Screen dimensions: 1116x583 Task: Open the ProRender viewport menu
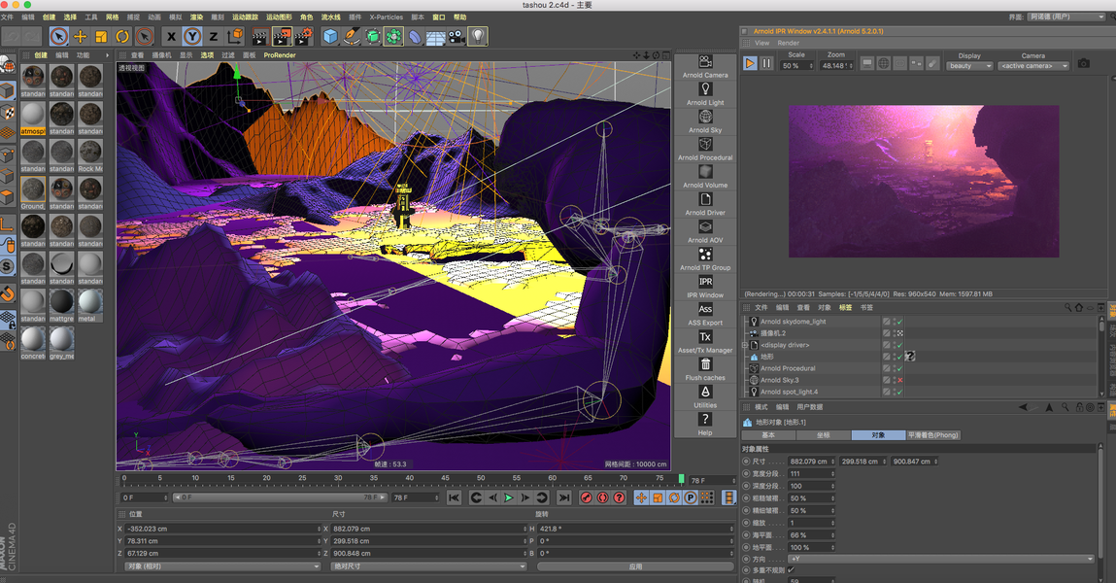280,54
